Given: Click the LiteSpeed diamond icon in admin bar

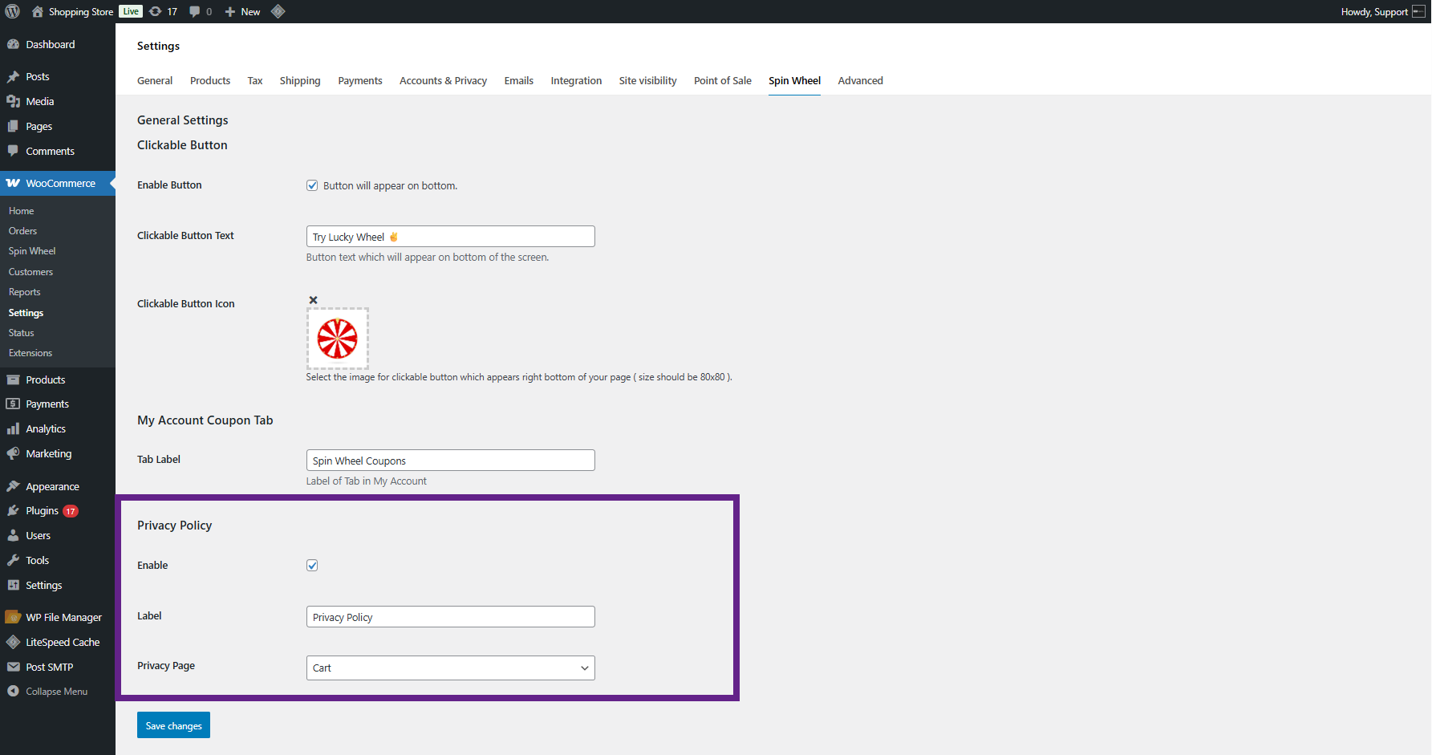Looking at the screenshot, I should [x=278, y=11].
